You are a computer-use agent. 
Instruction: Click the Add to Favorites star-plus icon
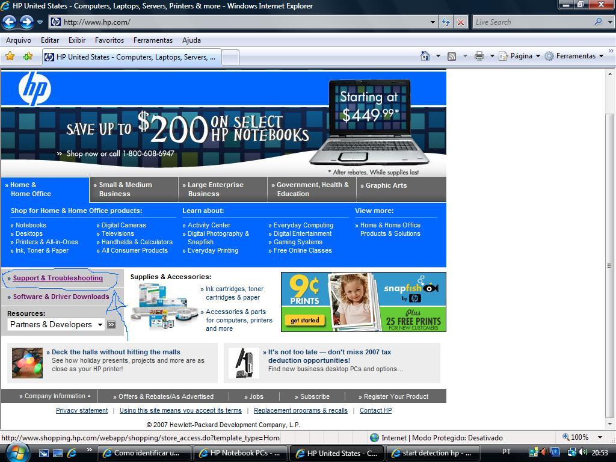(28, 56)
